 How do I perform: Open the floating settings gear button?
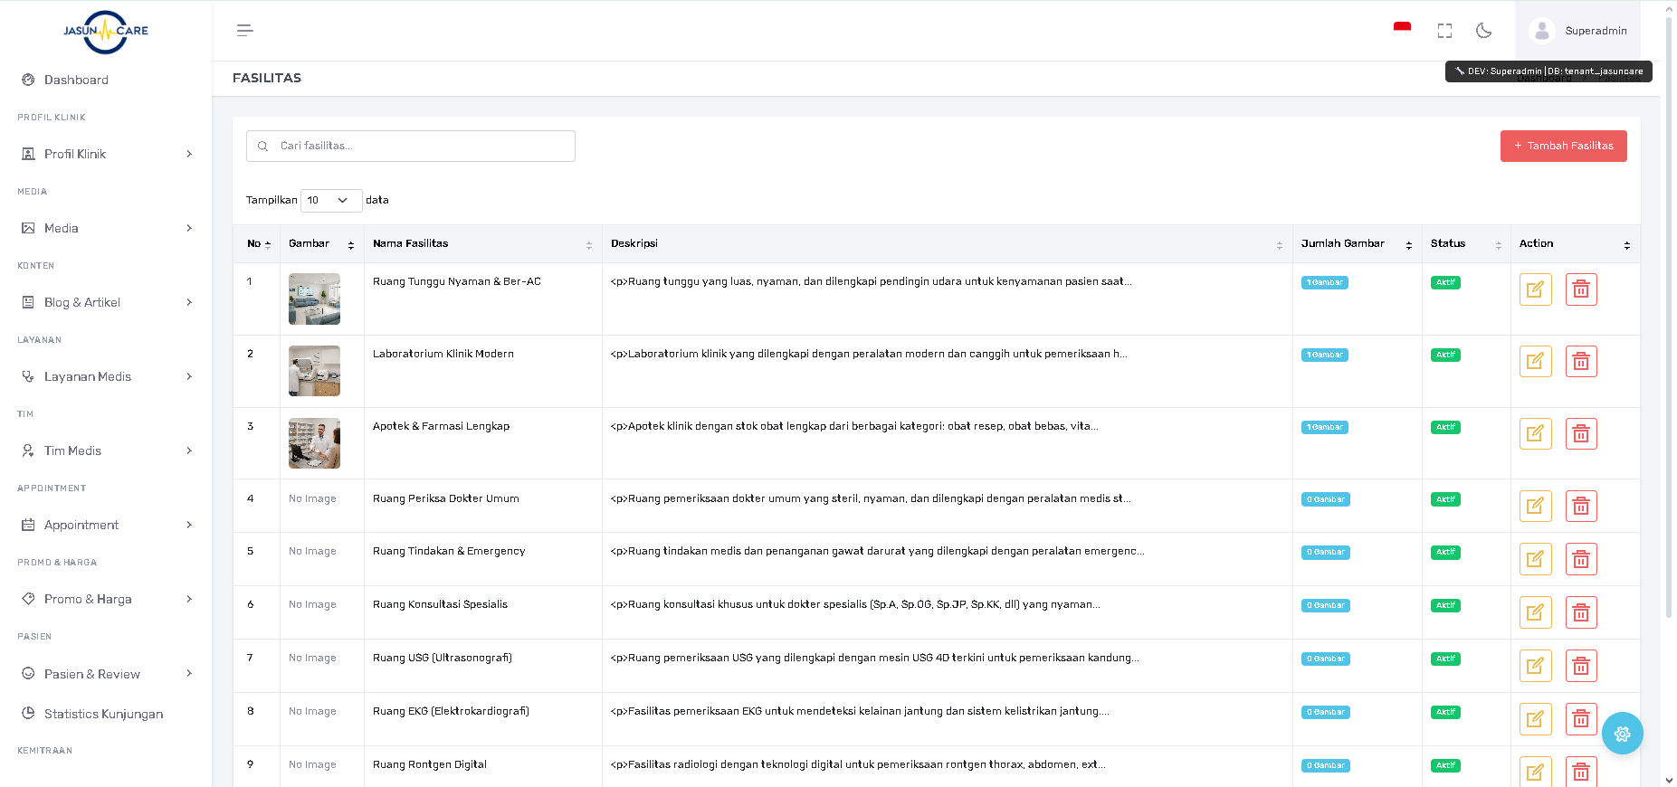[x=1622, y=734]
